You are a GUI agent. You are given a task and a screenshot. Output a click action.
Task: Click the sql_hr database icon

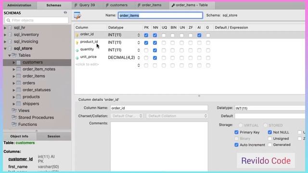click(x=10, y=28)
